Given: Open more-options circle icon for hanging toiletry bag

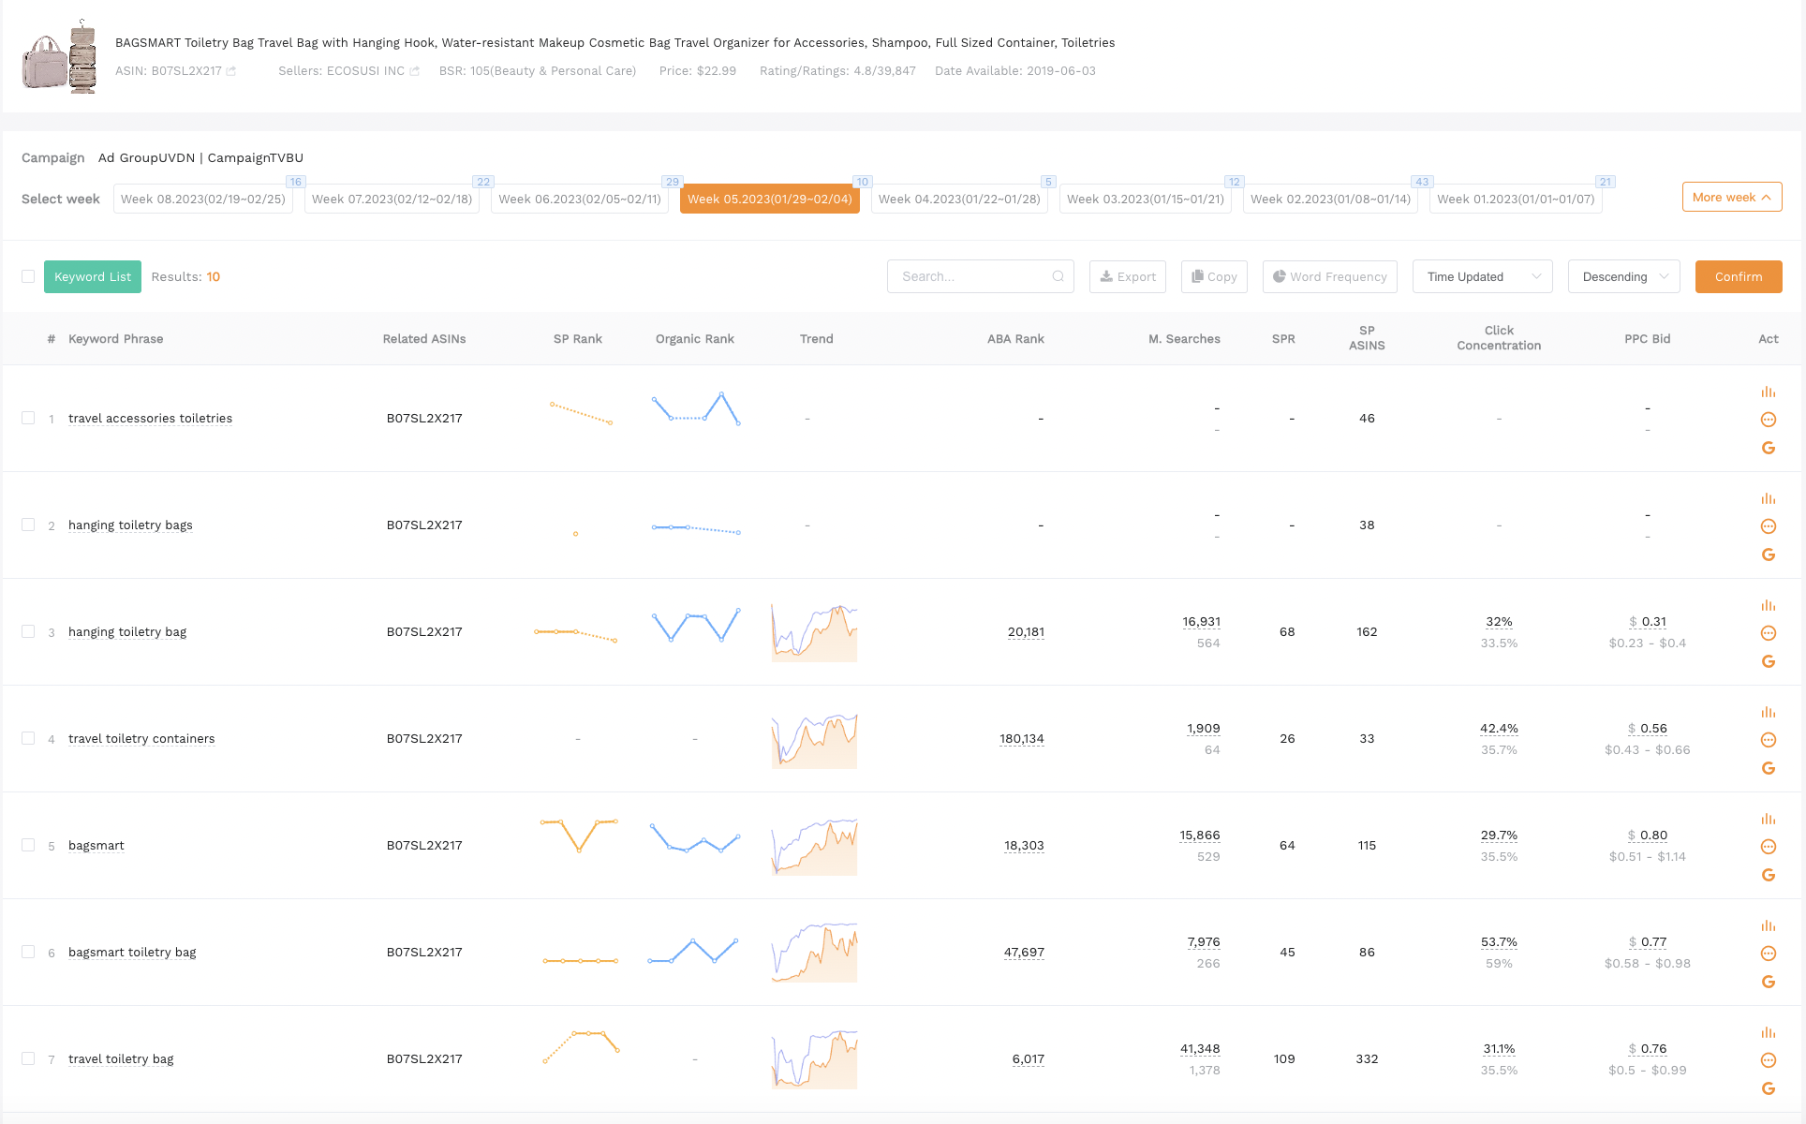Looking at the screenshot, I should coord(1769,633).
